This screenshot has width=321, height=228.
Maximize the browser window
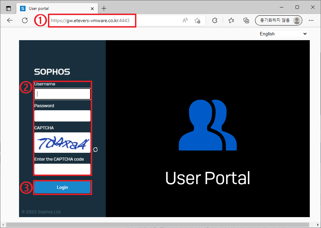coord(297,7)
